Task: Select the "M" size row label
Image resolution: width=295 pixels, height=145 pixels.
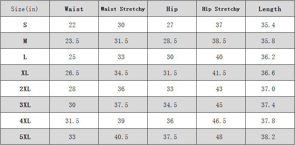Action: click(25, 41)
